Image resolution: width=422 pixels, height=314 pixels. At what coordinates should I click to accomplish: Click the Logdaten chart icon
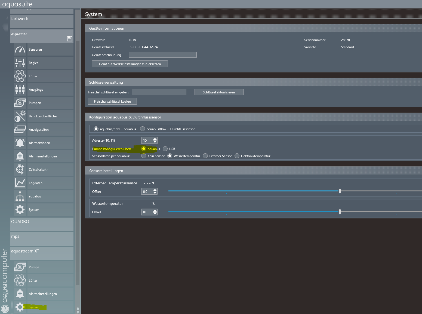pos(20,183)
